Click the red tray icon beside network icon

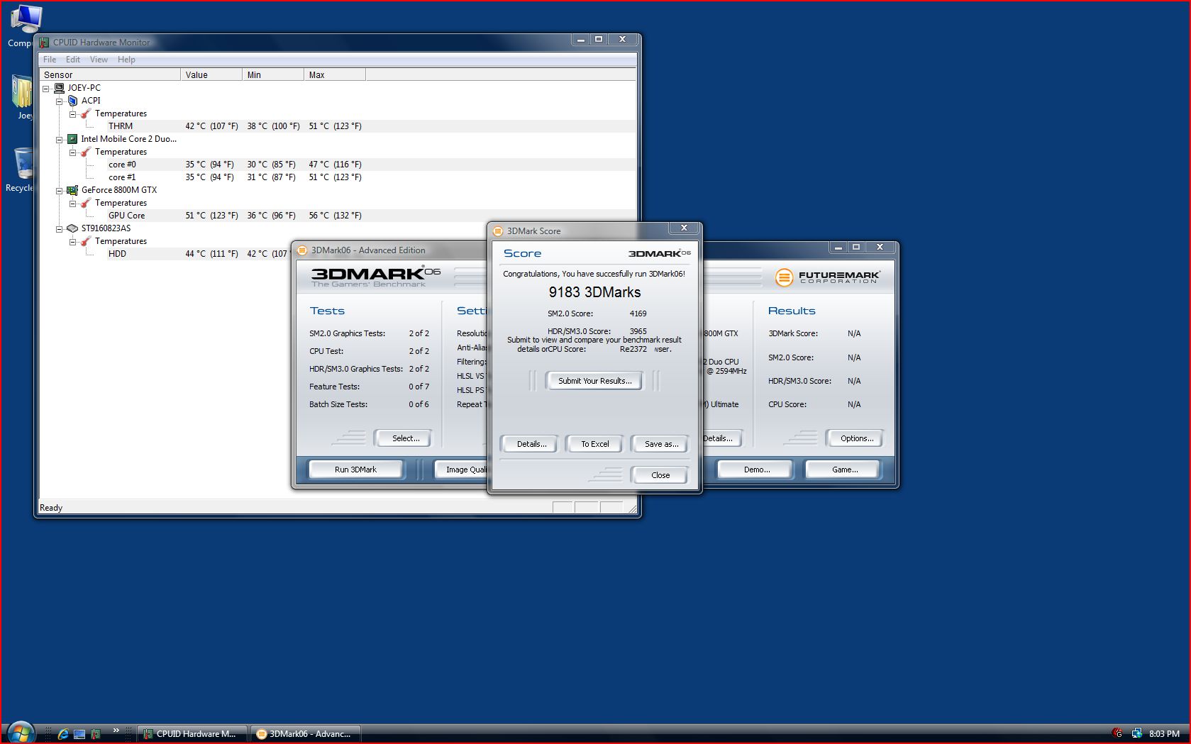click(x=1118, y=733)
